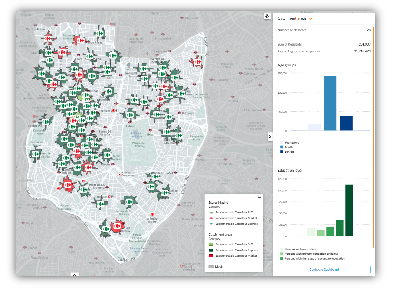Click the dark blue Seniors bar in the chart
Screen dimensions: 393x291
coord(346,123)
